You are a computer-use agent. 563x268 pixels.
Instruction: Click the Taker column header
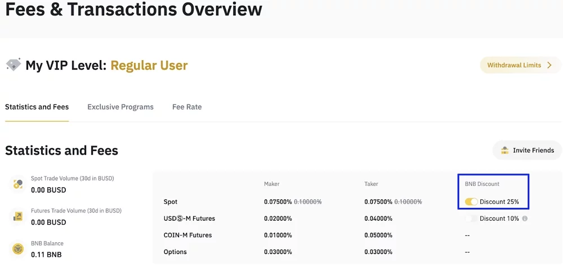[x=371, y=184]
